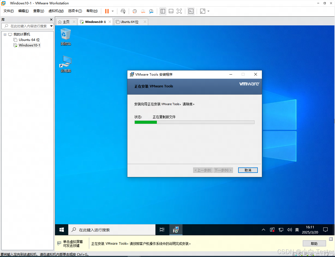Image resolution: width=335 pixels, height=257 pixels.
Task: Select the 此电脑 desktop icon
Action: coord(66,64)
